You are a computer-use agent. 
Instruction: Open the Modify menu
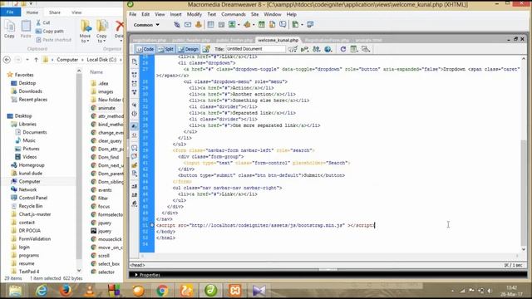coord(194,14)
